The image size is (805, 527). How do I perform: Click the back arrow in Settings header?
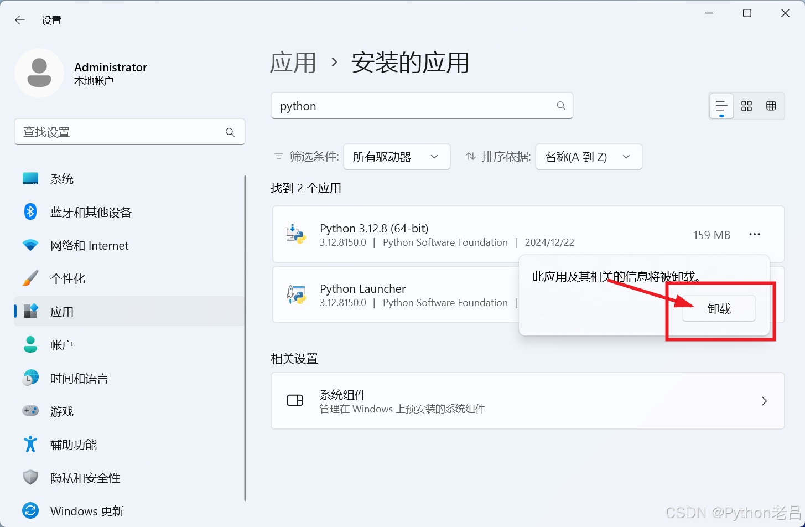coord(20,20)
